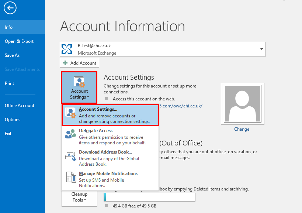Click the mailbox storage quota bar
Viewport: 302px width, 213px height.
coord(149,197)
